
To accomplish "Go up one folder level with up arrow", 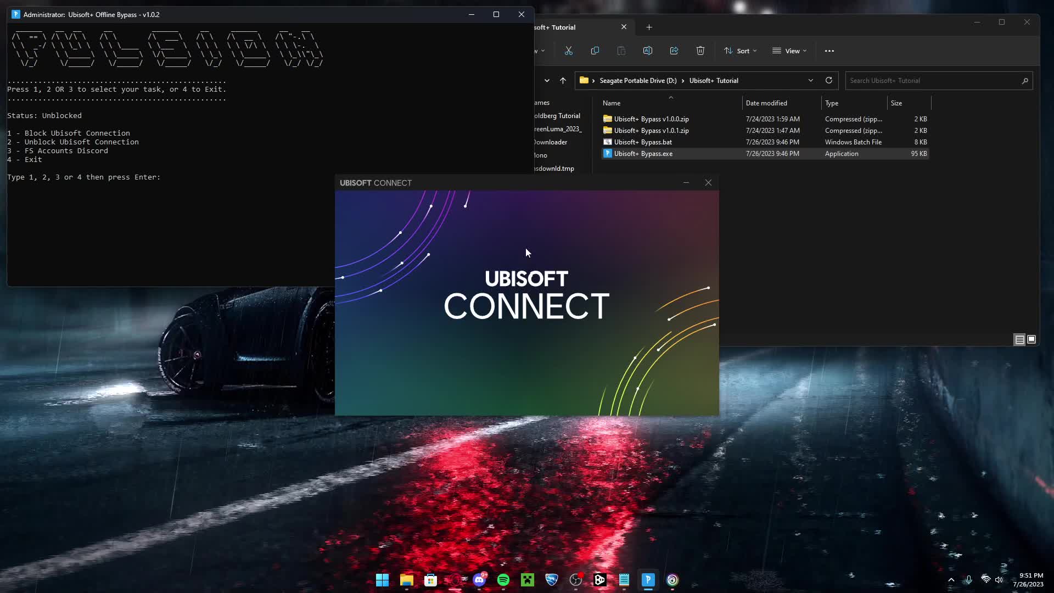I will pos(563,80).
